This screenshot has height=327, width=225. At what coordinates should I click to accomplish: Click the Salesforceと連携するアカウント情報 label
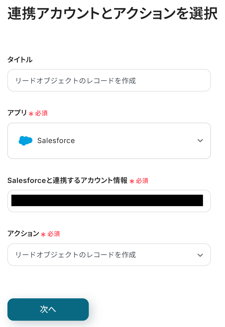click(x=67, y=181)
